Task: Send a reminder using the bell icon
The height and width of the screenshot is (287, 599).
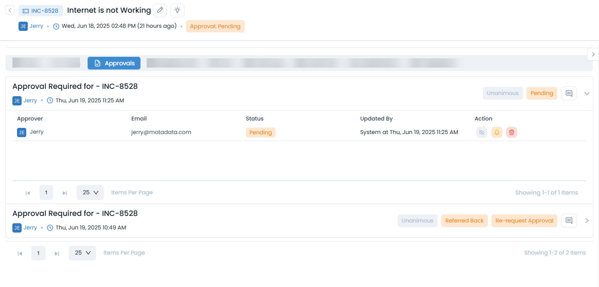Action: coord(497,132)
